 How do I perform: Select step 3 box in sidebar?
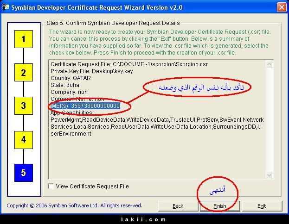tap(24, 106)
